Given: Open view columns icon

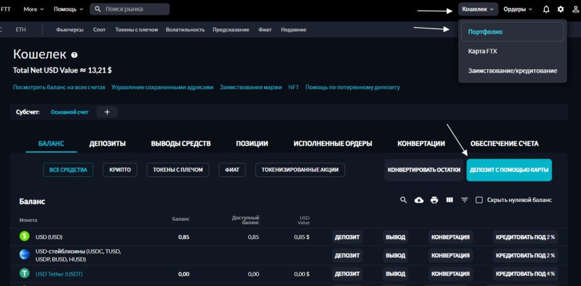Looking at the screenshot, I should pos(449,200).
